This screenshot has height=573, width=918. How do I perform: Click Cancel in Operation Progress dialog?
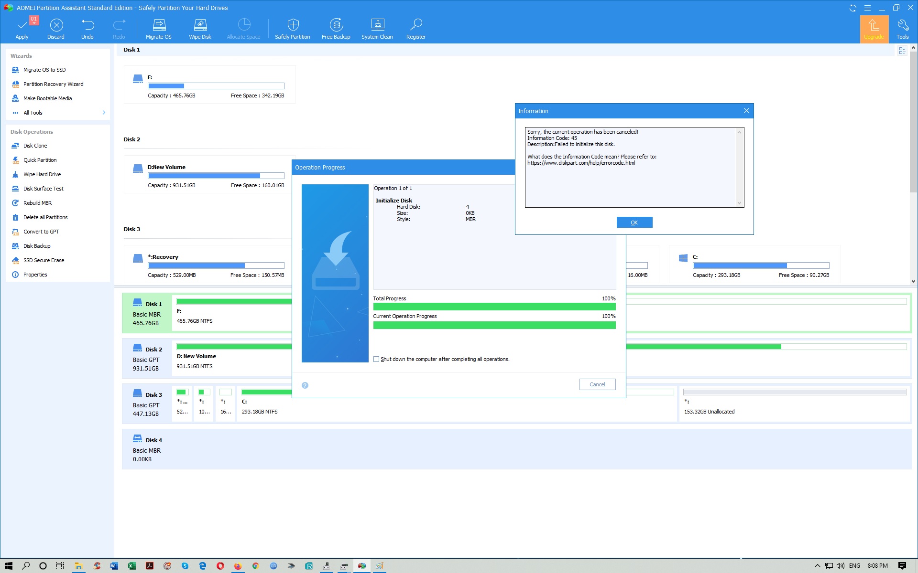pos(597,384)
